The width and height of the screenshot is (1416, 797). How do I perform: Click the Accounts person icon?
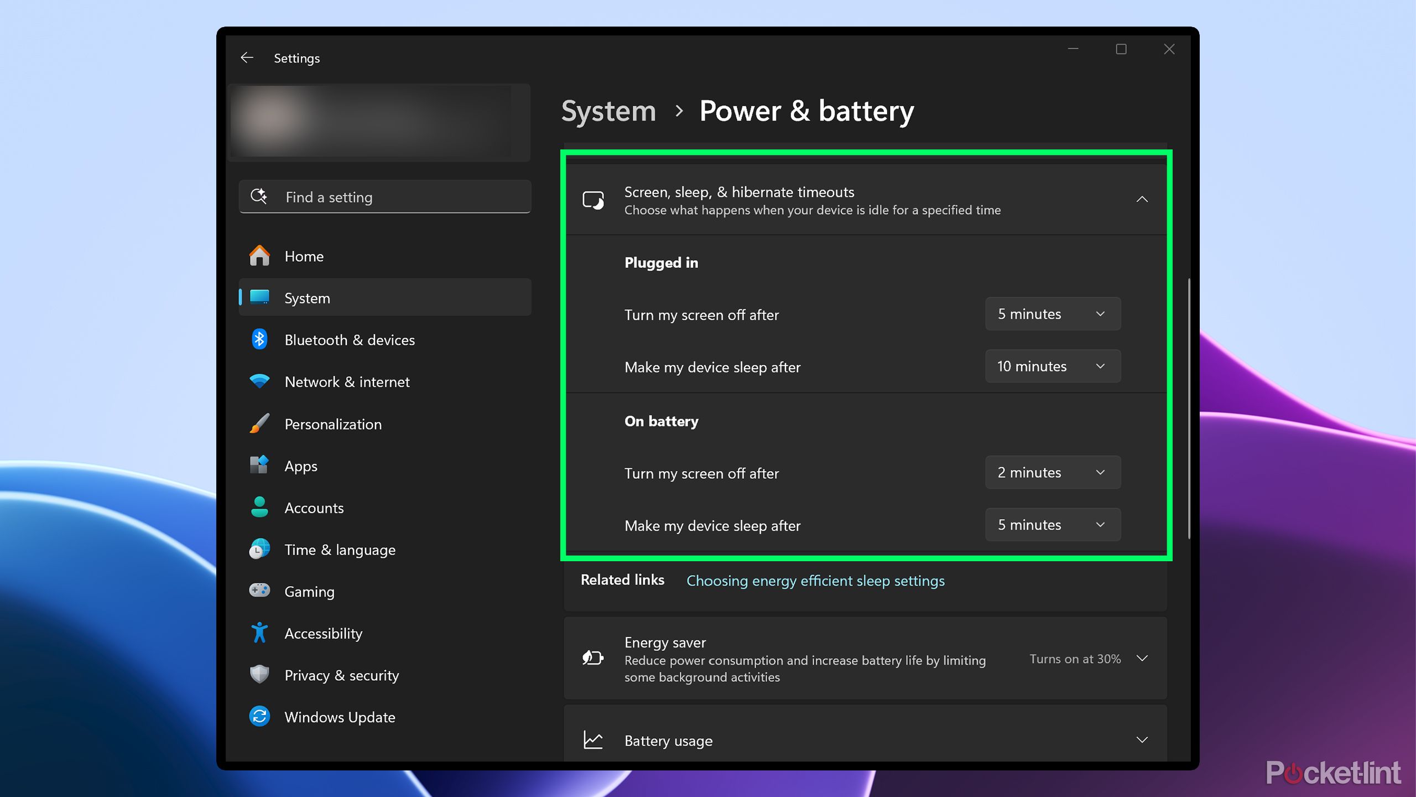259,507
